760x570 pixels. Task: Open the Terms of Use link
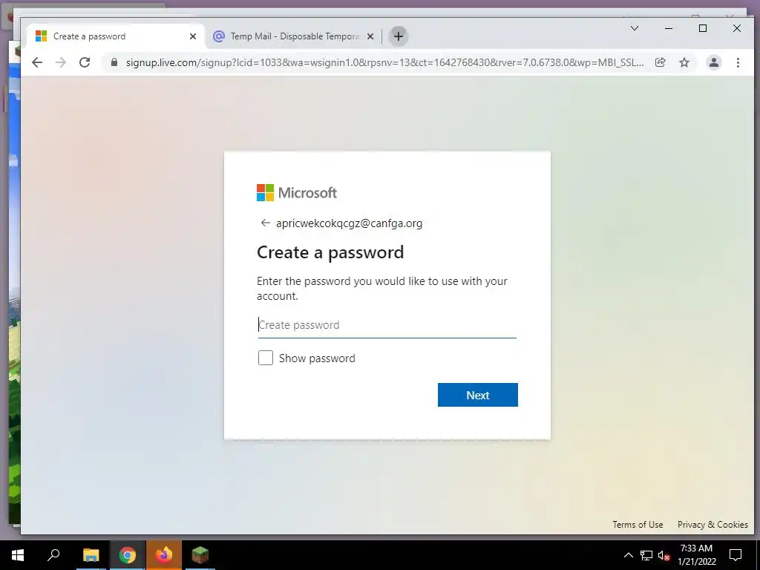(x=638, y=525)
